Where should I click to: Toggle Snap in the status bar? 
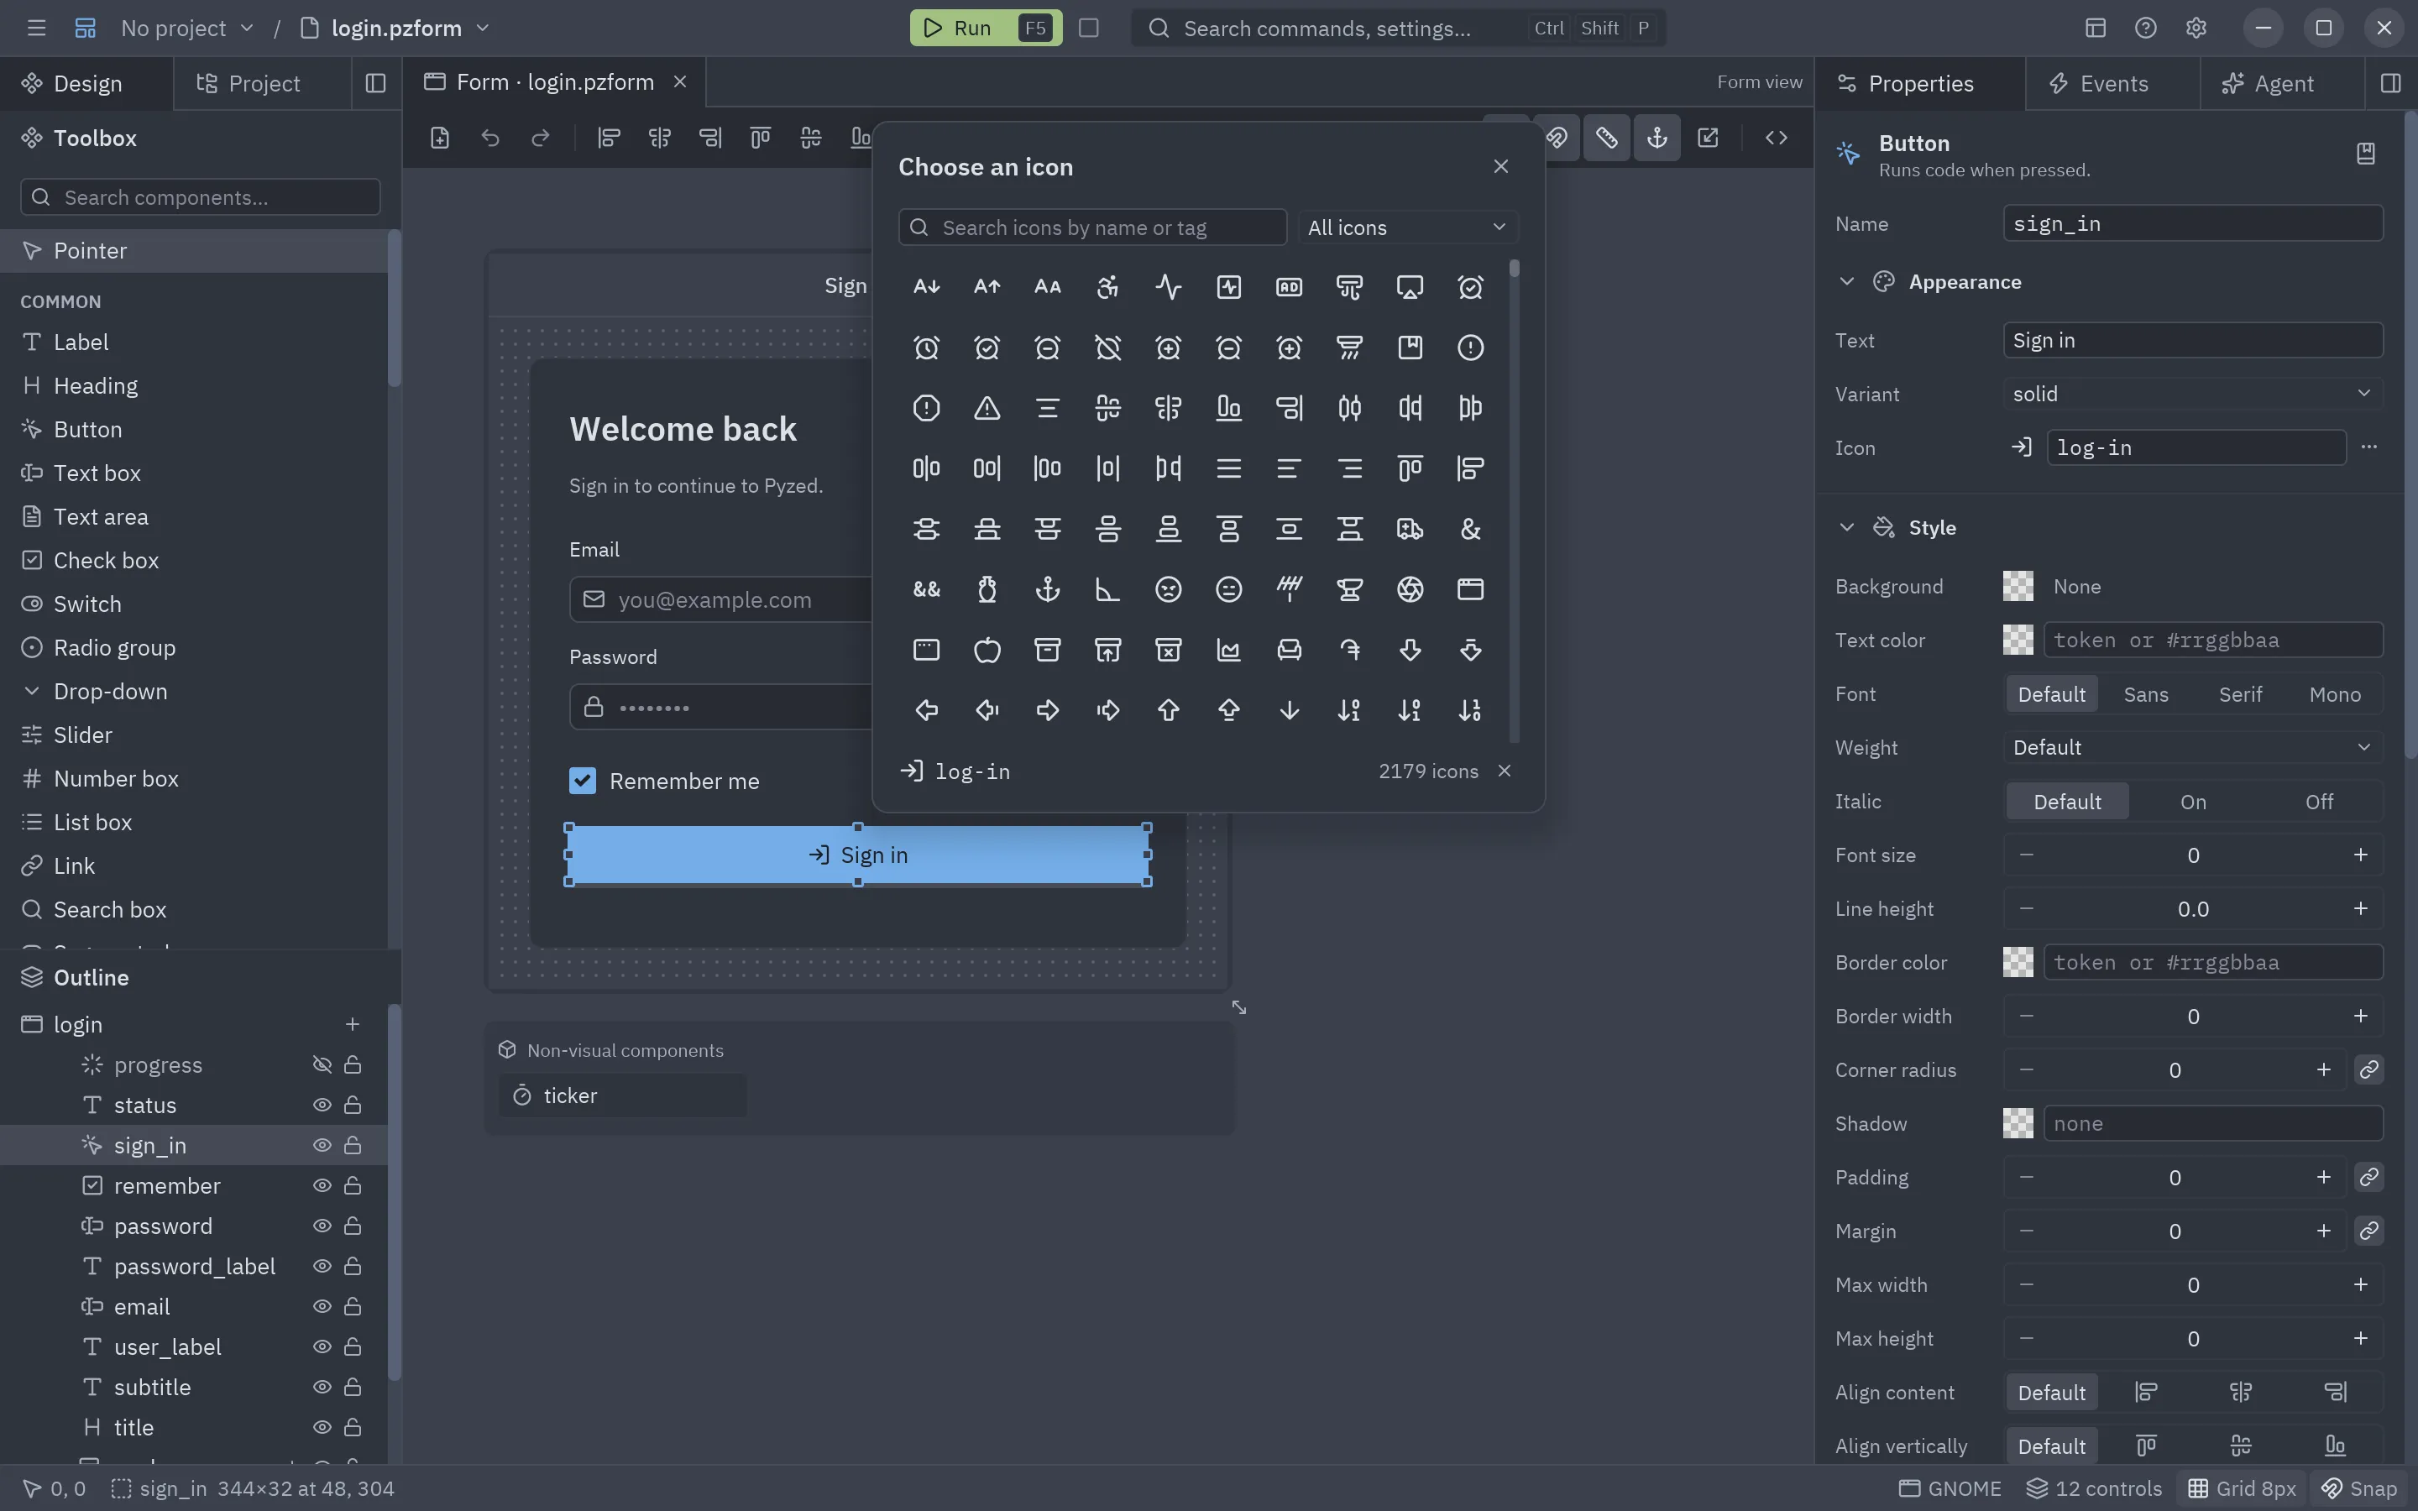pyautogui.click(x=2358, y=1488)
